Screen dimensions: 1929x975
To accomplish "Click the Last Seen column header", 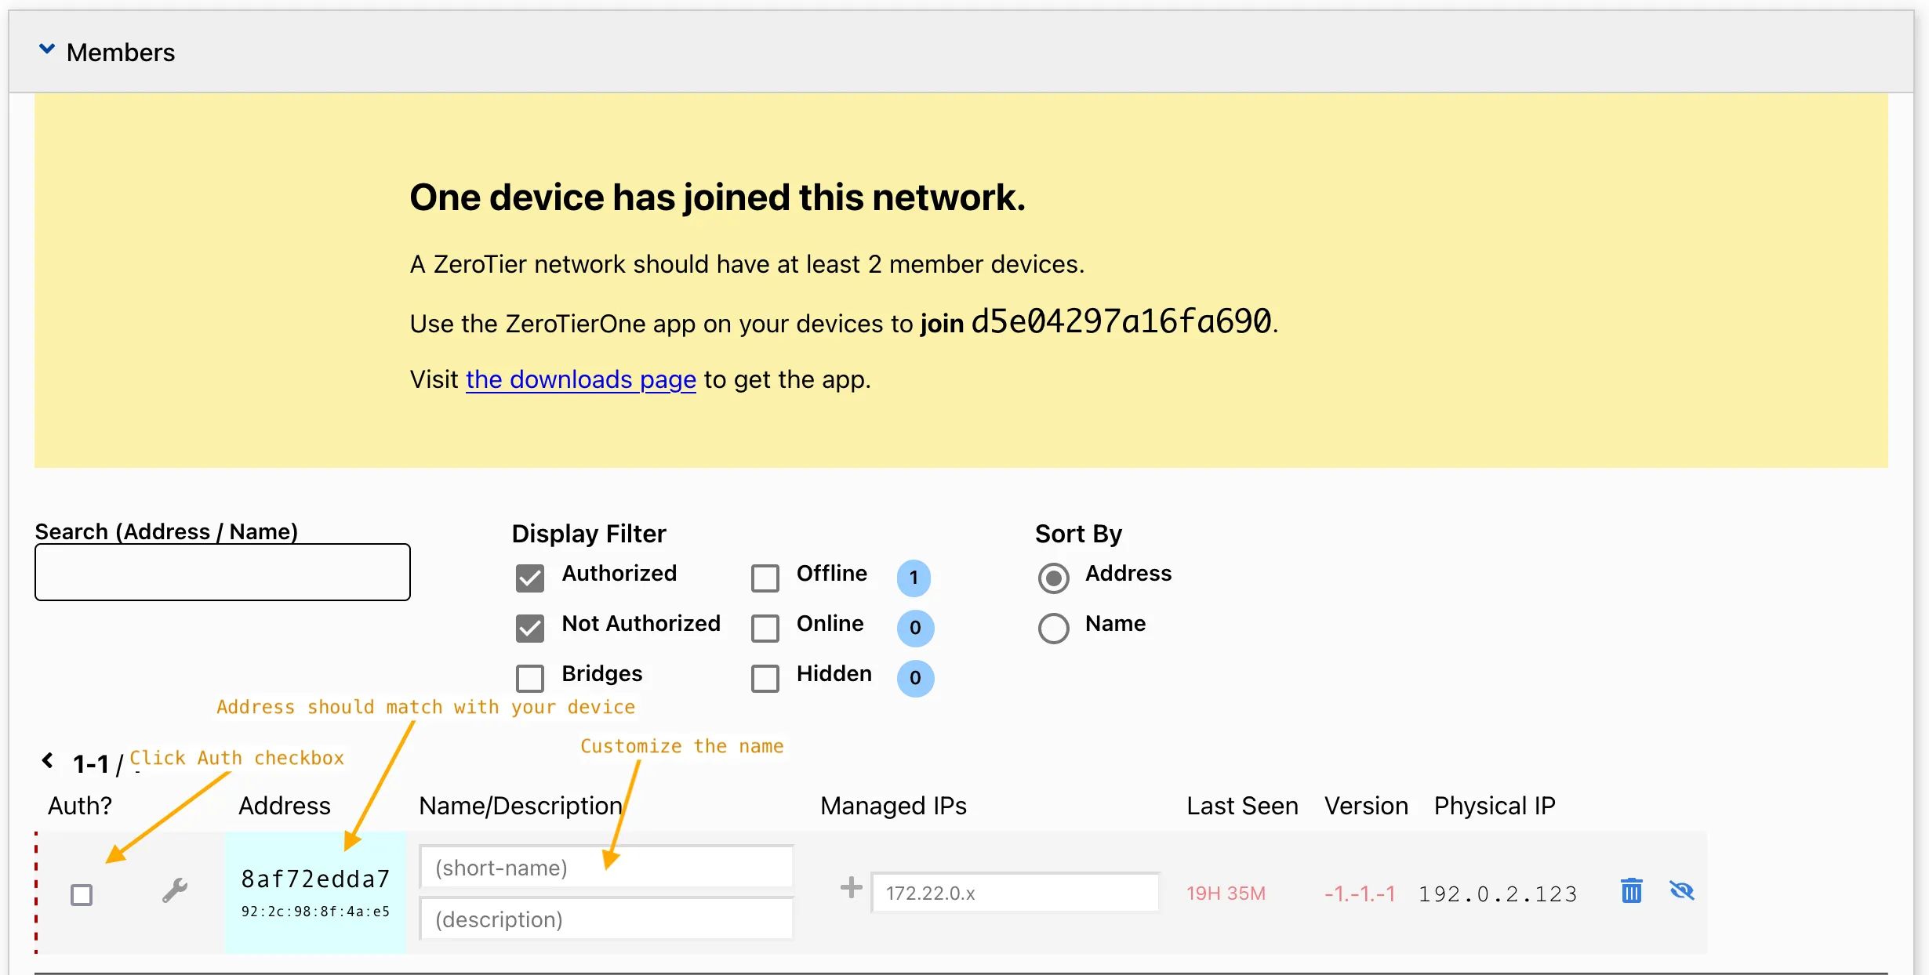I will point(1242,806).
